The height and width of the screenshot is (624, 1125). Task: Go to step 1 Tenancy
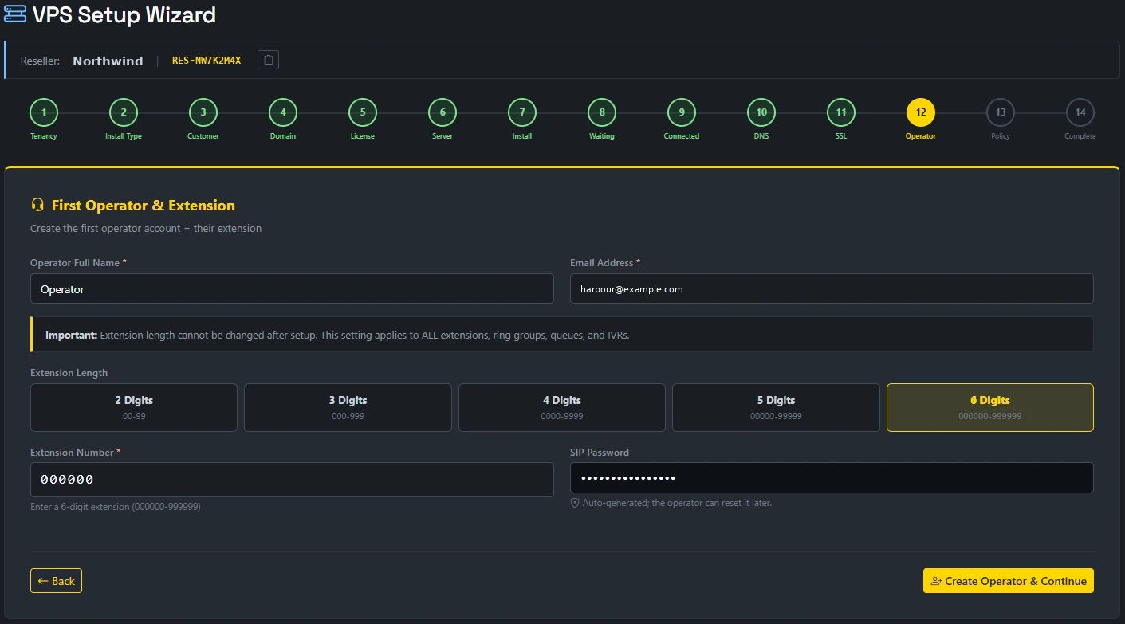(x=44, y=112)
